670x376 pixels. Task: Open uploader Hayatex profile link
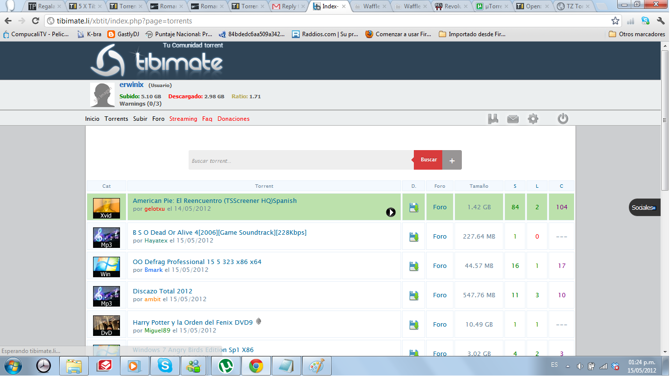tap(156, 241)
